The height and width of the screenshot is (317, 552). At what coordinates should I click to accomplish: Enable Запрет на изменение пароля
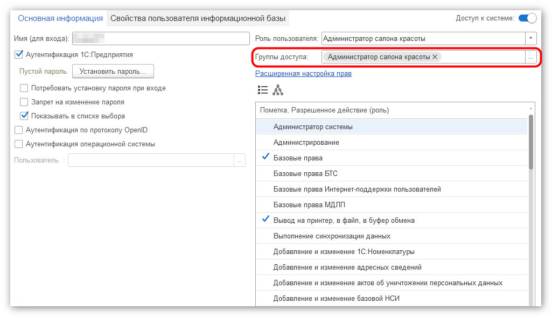24,102
